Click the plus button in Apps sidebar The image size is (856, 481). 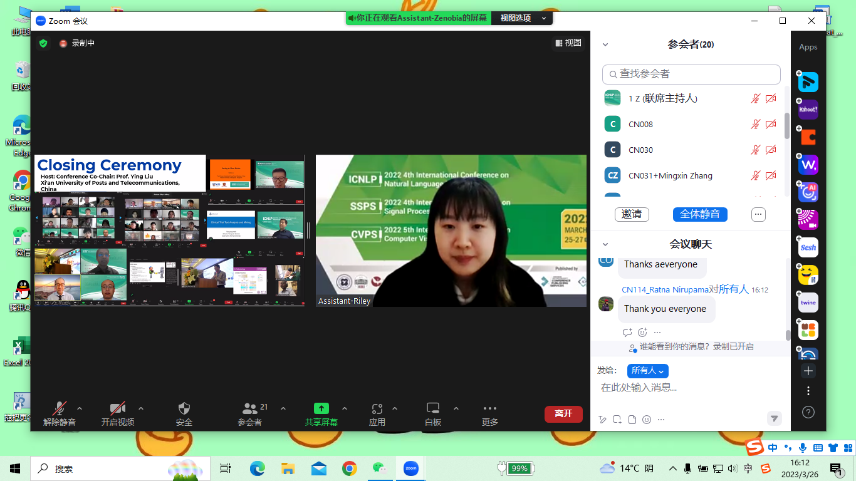point(808,371)
